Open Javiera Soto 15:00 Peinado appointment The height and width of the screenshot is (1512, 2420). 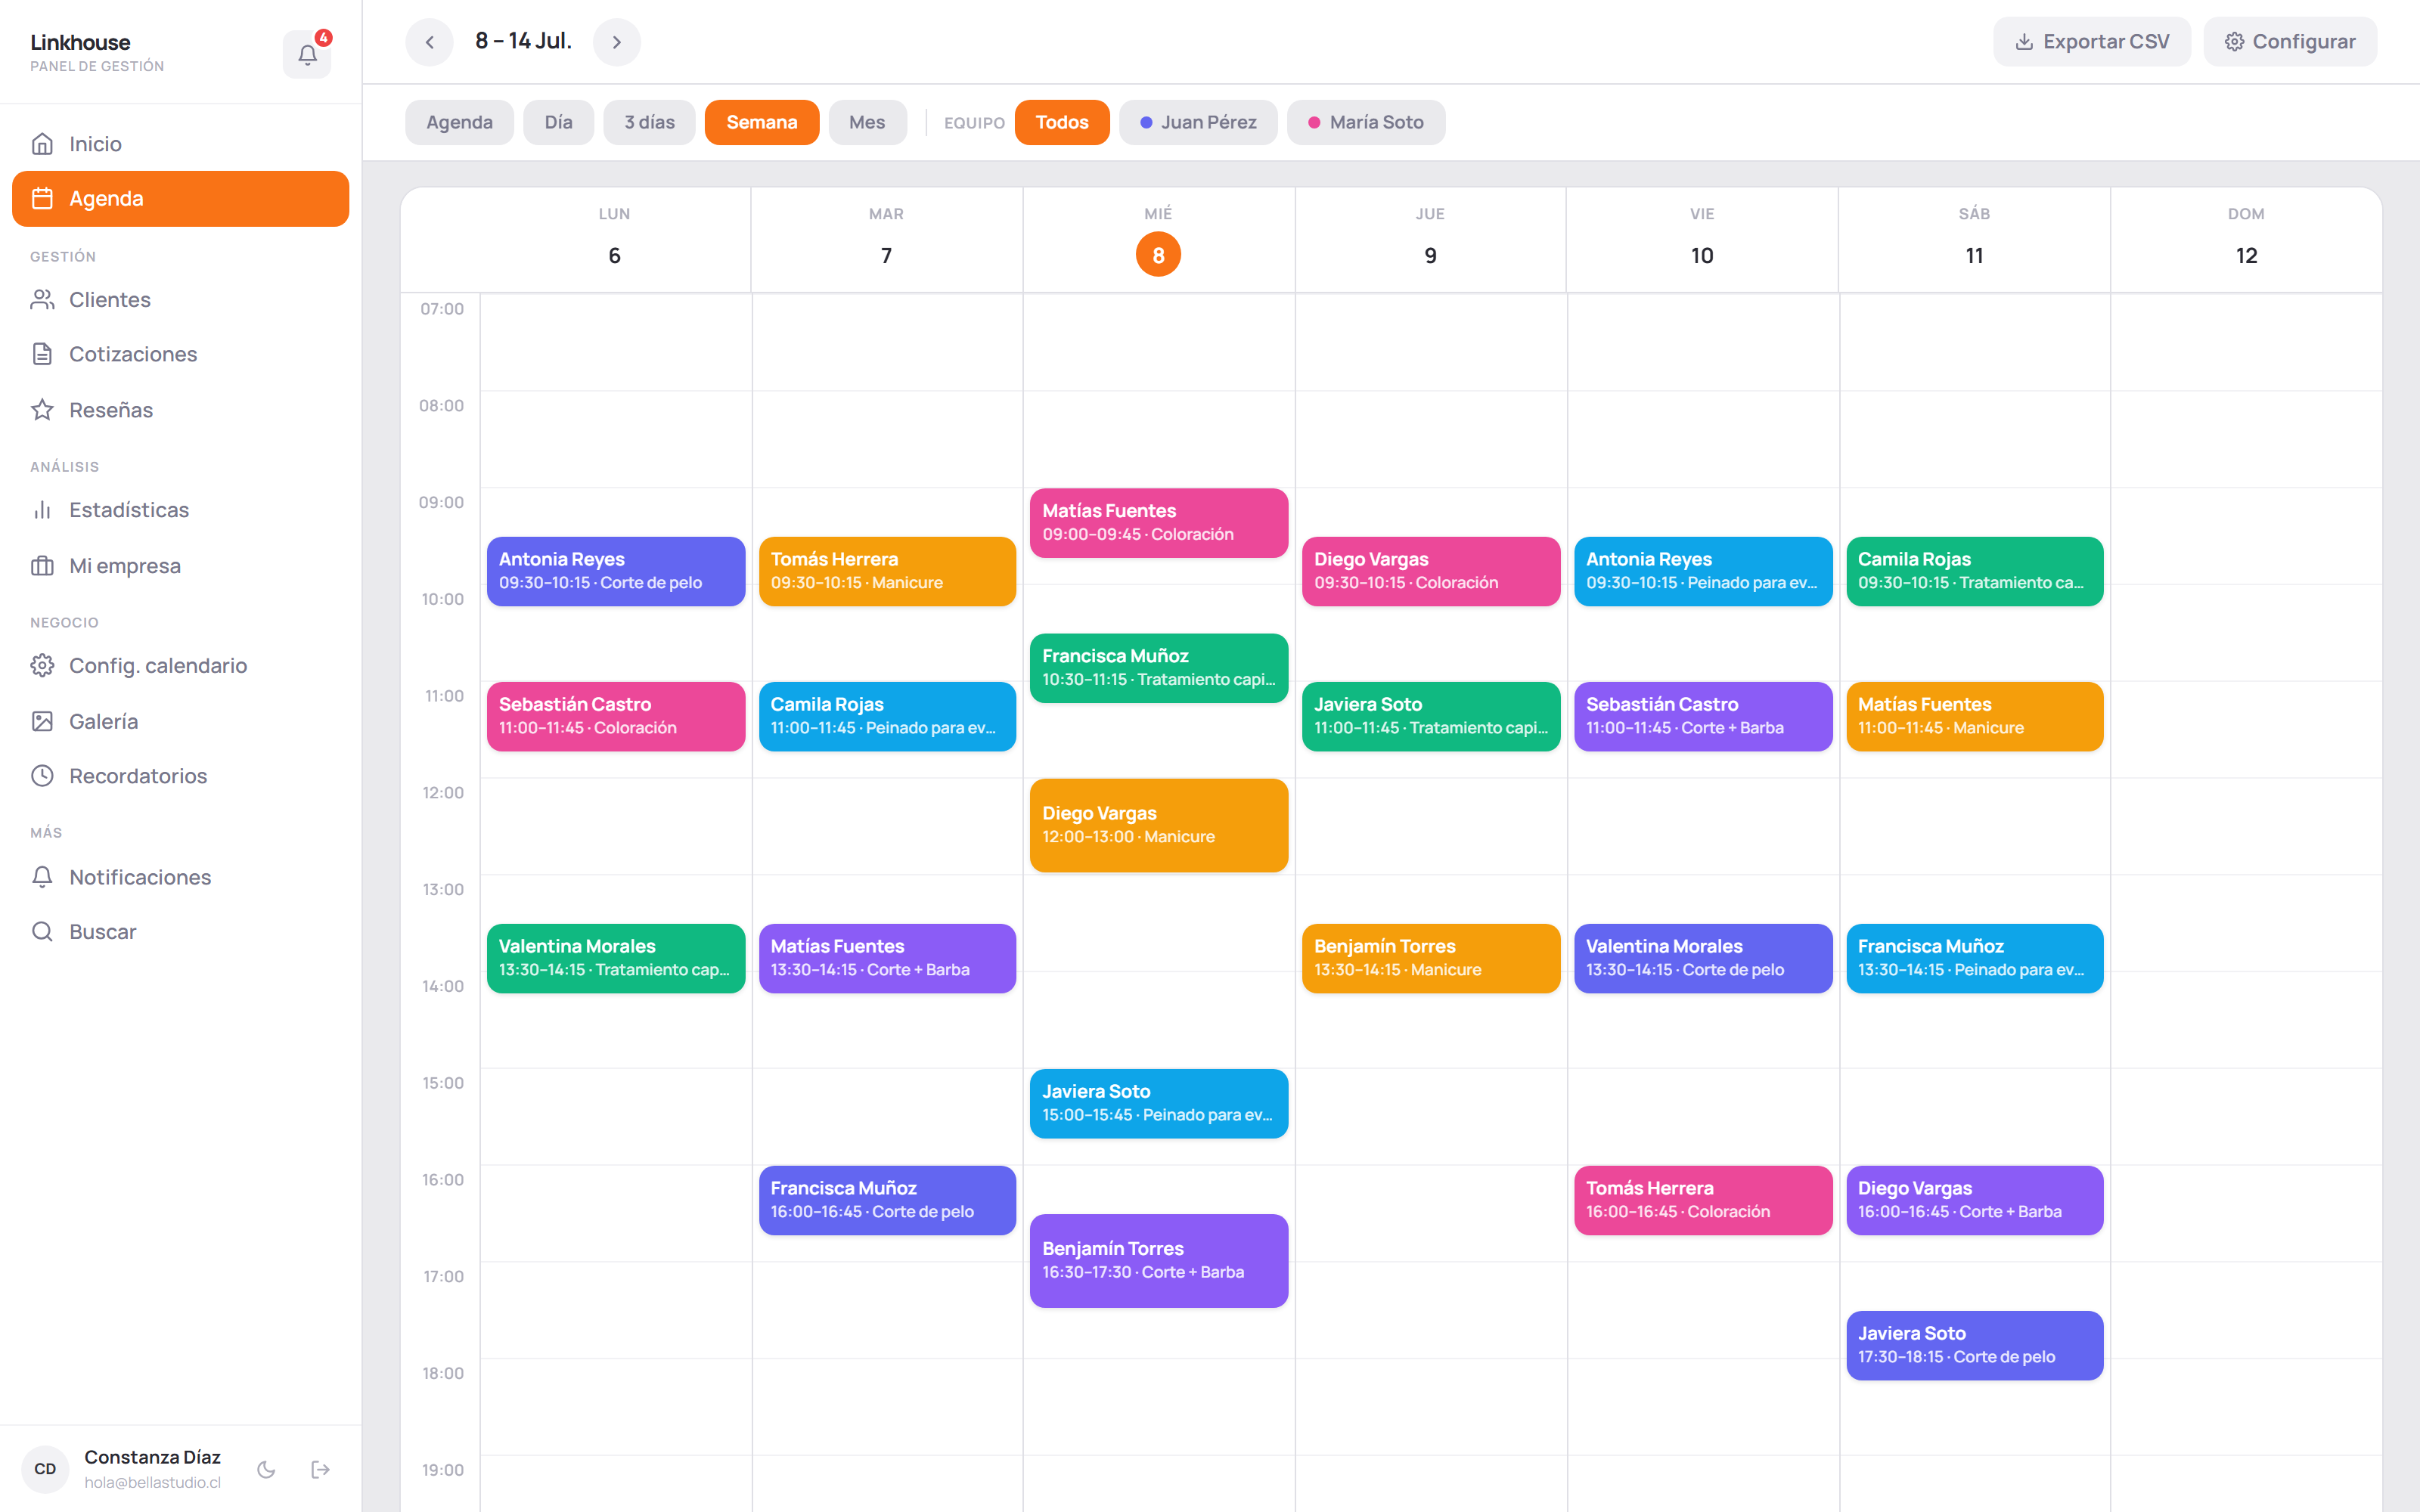[1159, 1103]
